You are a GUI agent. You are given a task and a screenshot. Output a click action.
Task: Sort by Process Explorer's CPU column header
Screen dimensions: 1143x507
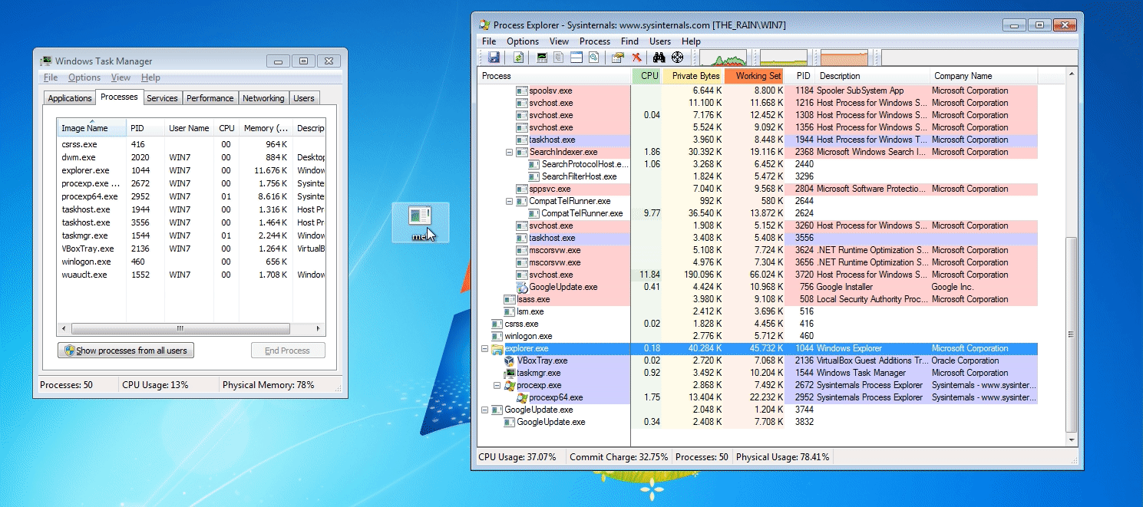(646, 76)
